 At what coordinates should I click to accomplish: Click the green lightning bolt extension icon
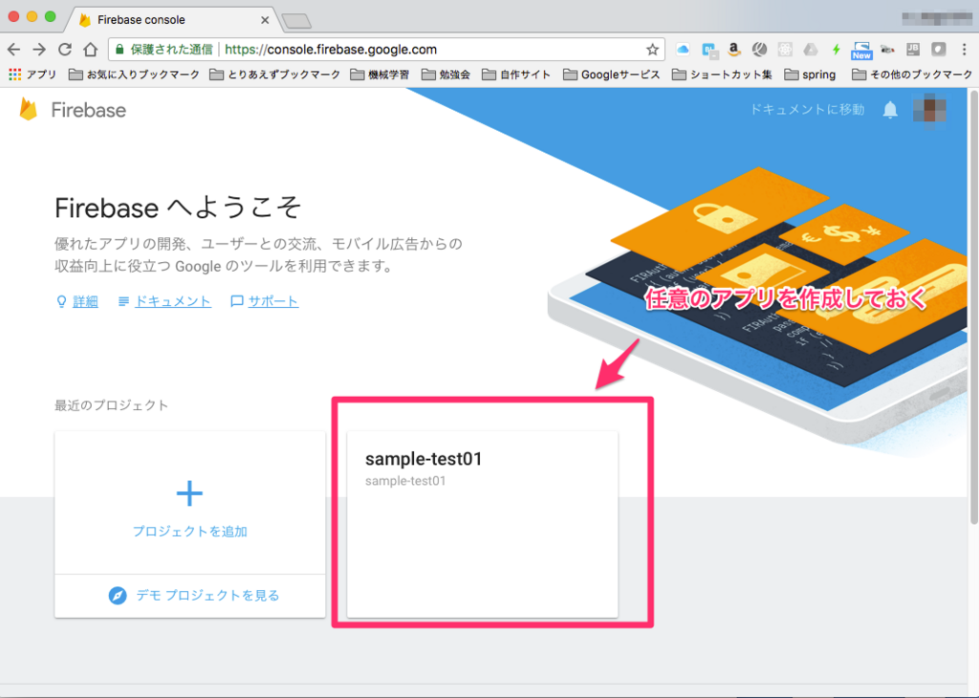click(836, 49)
